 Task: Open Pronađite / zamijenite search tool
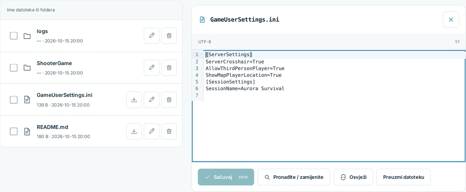(x=294, y=177)
